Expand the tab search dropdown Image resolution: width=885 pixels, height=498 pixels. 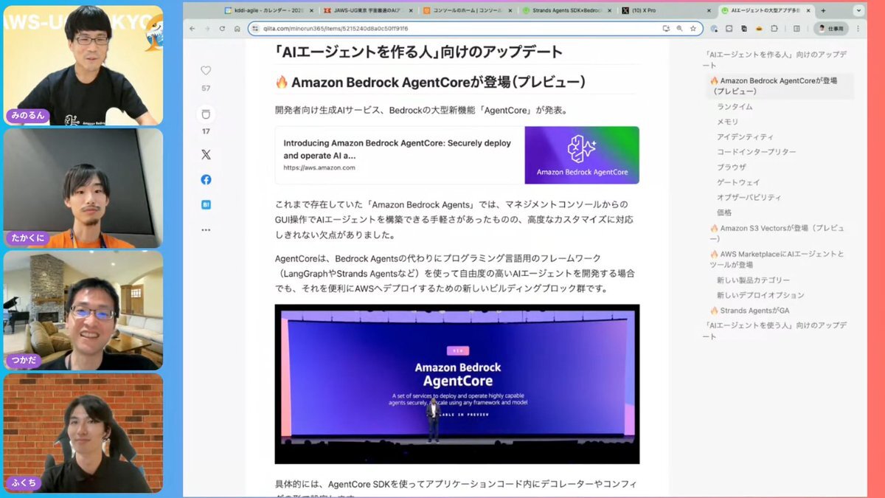[858, 10]
